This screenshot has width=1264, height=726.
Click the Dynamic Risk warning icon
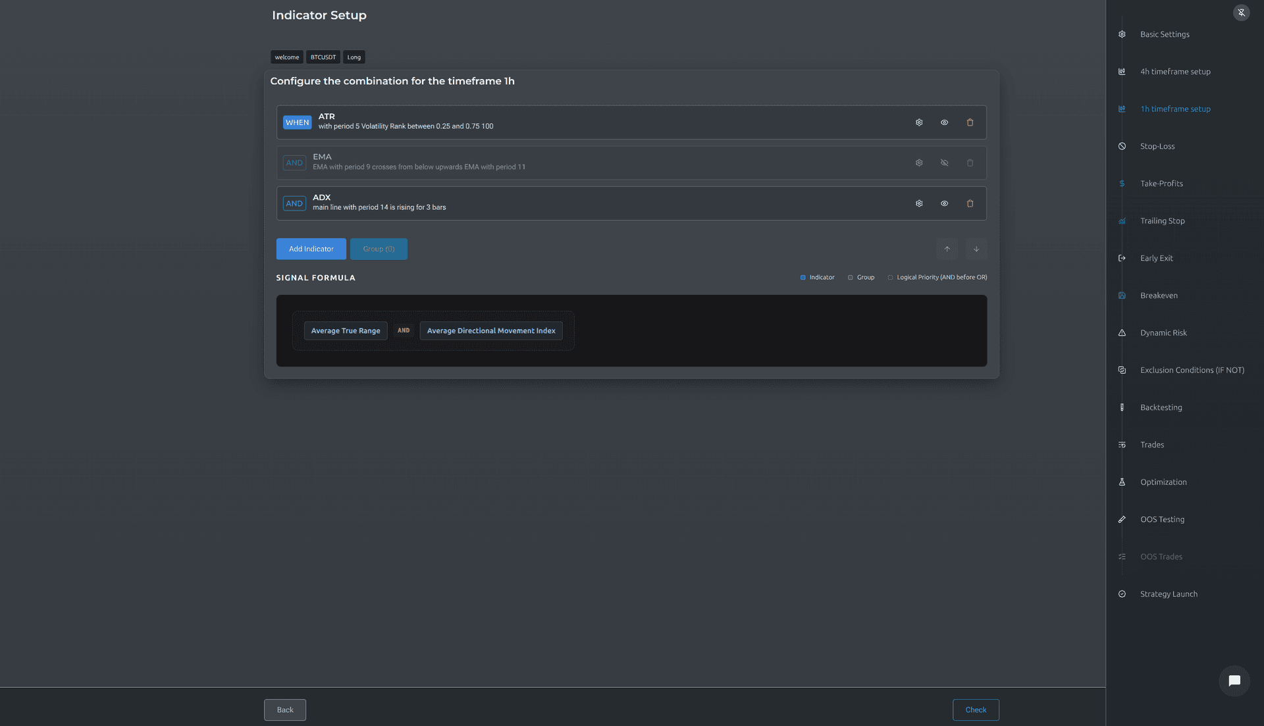(x=1122, y=332)
